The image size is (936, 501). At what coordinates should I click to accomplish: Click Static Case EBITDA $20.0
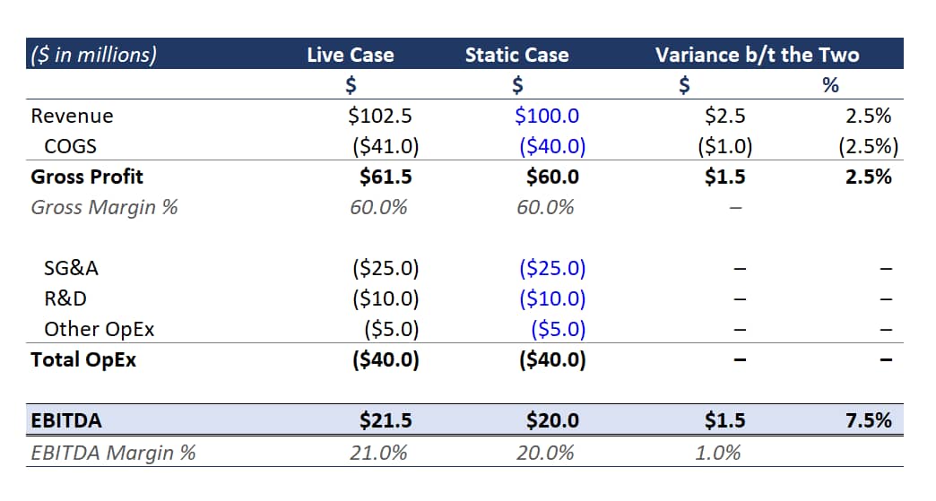pos(552,420)
